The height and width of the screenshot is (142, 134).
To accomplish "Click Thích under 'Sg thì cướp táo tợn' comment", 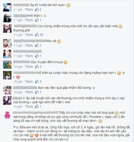I will 29,10.
